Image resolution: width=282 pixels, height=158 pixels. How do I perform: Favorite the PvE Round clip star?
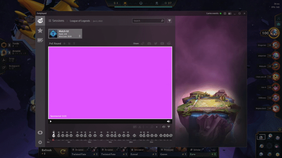point(65,43)
